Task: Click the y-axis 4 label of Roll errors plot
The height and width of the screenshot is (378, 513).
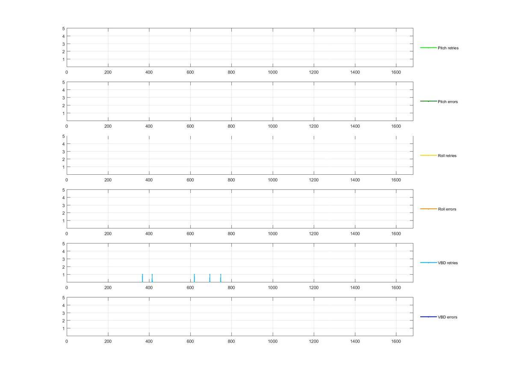Action: pyautogui.click(x=63, y=198)
